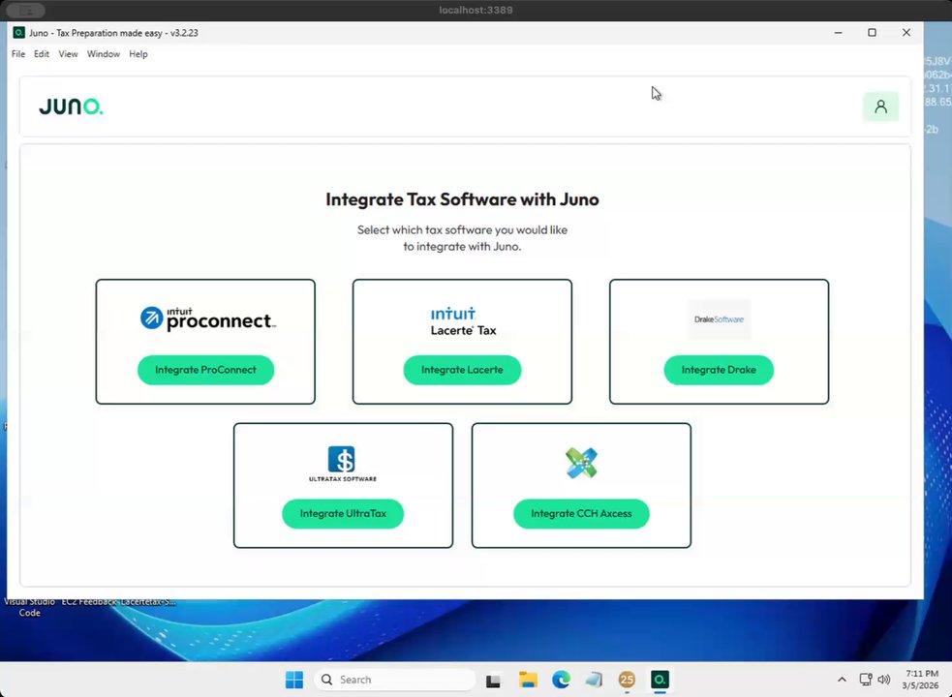Open the taskbar app labeled 25
The image size is (952, 697).
click(x=627, y=680)
